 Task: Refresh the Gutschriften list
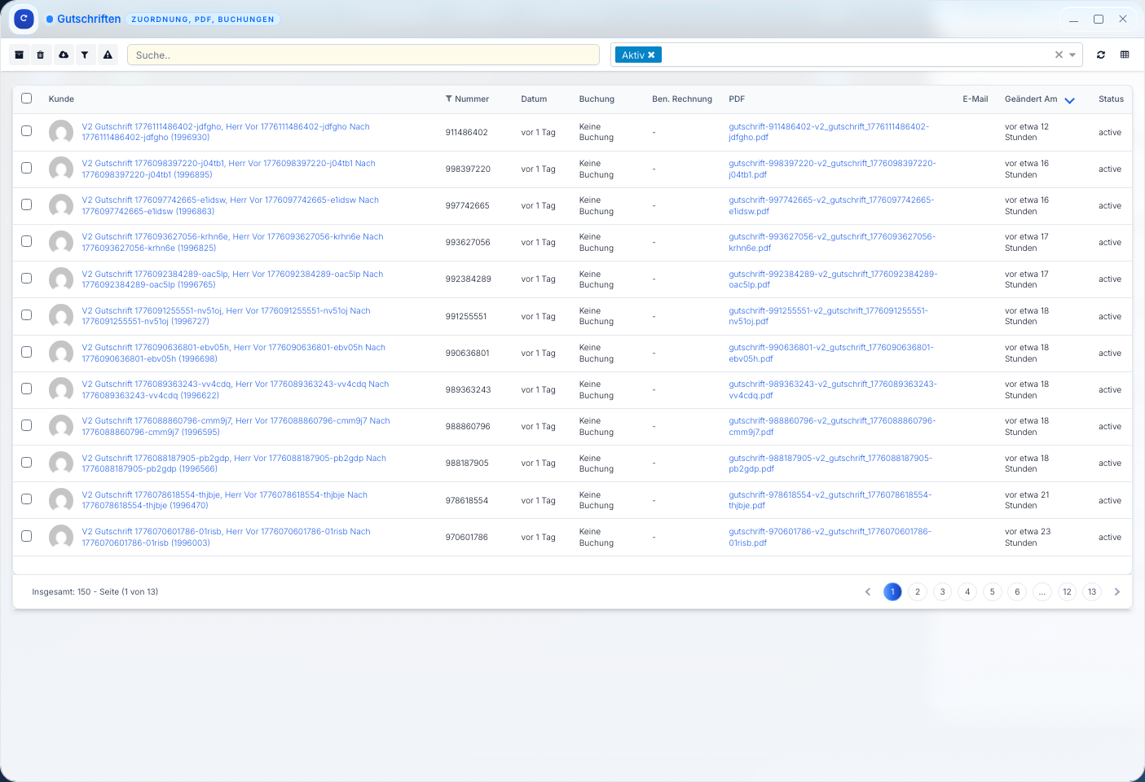tap(1101, 55)
